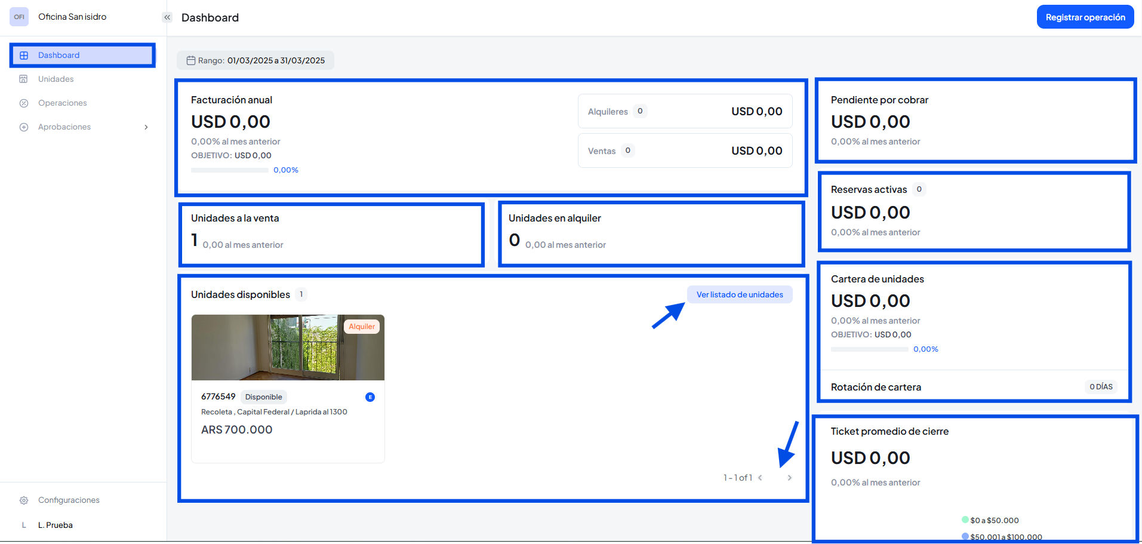
Task: Open Unidades section from sidebar
Action: click(x=56, y=79)
